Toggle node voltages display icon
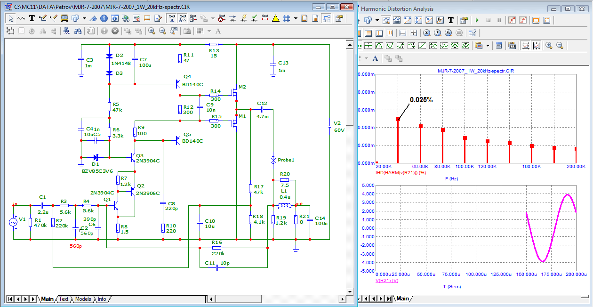593x307 pixels. pyautogui.click(x=221, y=18)
